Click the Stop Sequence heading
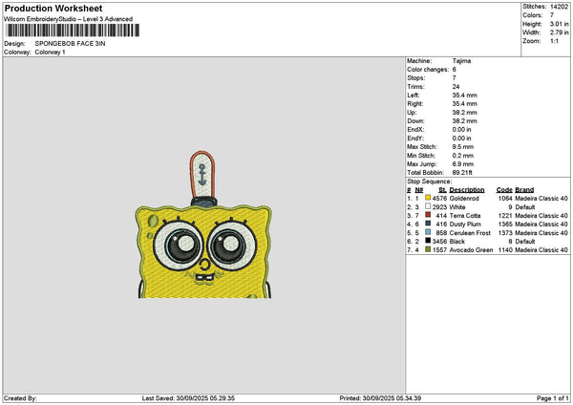Image resolution: width=573 pixels, height=405 pixels. click(430, 181)
